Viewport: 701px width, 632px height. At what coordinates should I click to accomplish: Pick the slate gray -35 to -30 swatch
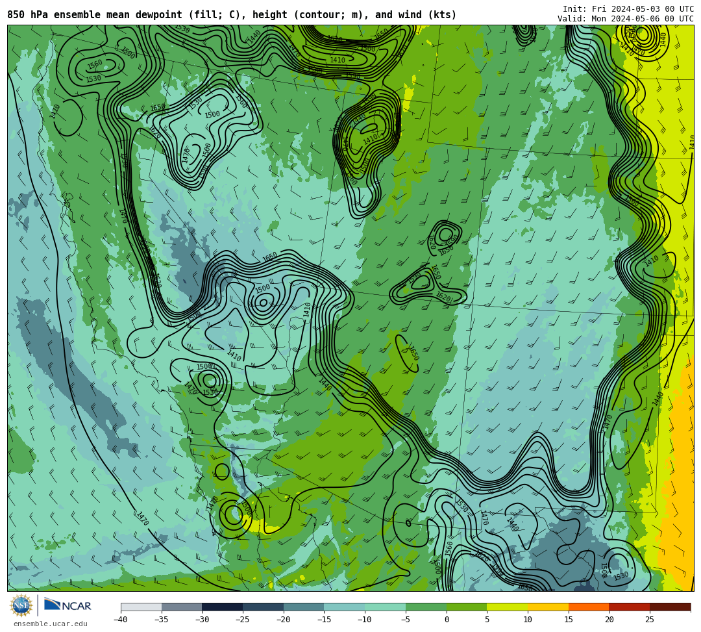pyautogui.click(x=182, y=607)
